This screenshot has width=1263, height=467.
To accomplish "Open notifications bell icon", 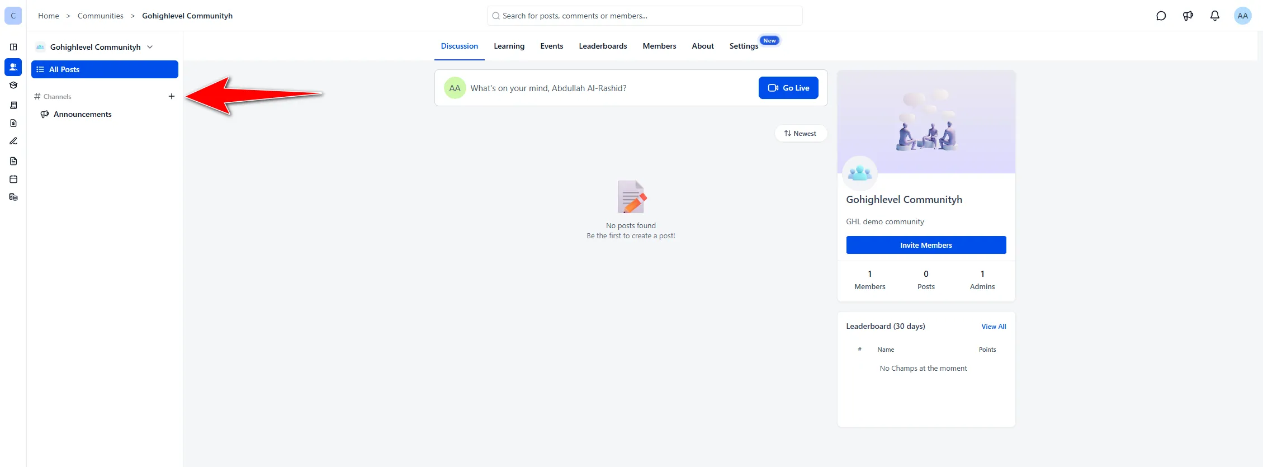I will coord(1215,16).
